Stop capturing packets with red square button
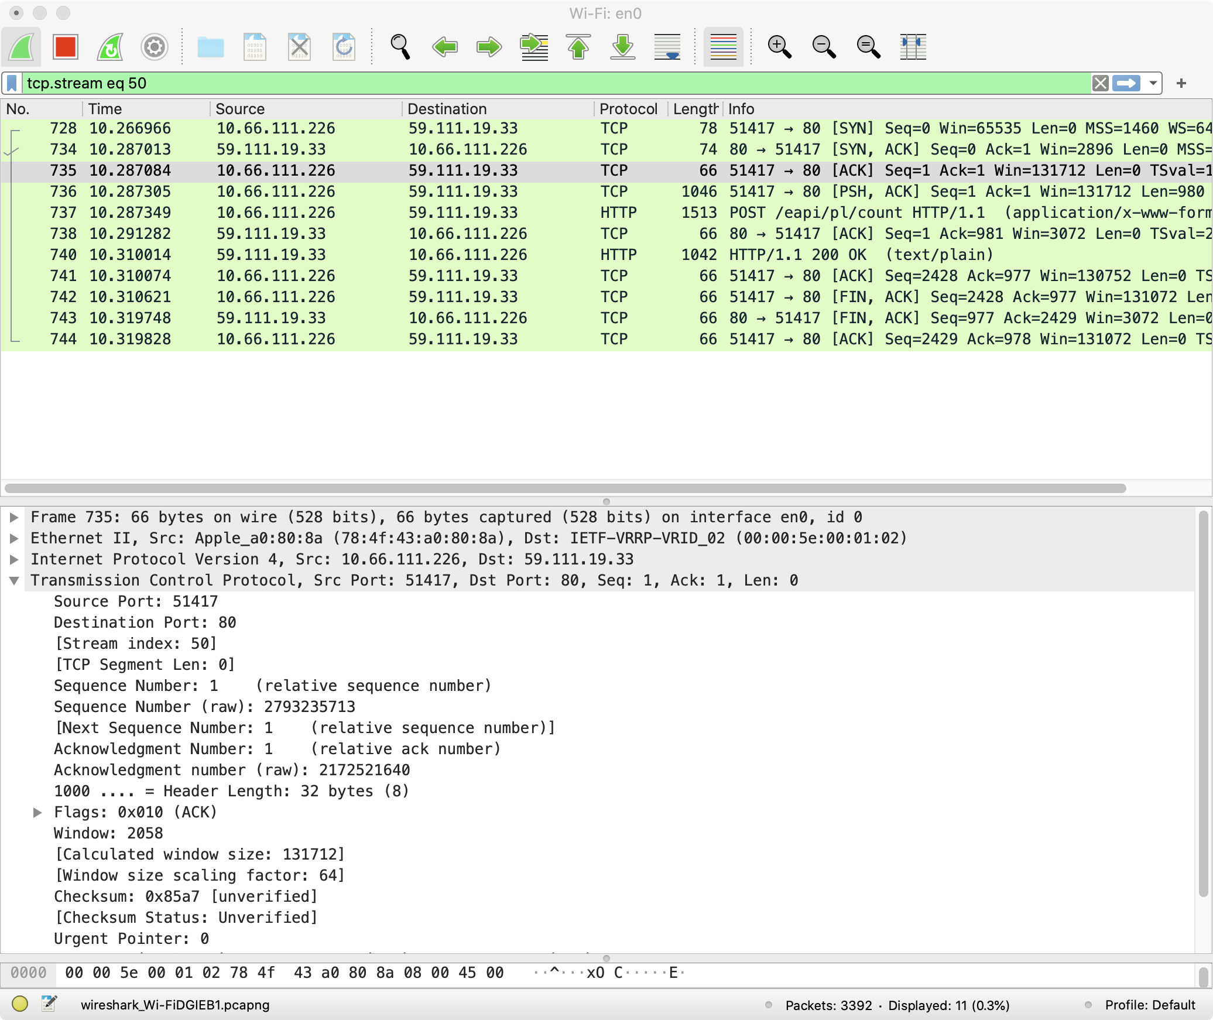Viewport: 1213px width, 1020px height. point(65,47)
